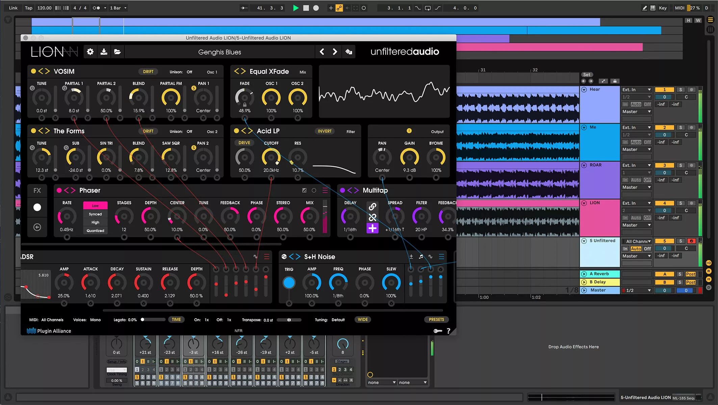
Task: Click the FX white circle button
Action: click(x=37, y=207)
